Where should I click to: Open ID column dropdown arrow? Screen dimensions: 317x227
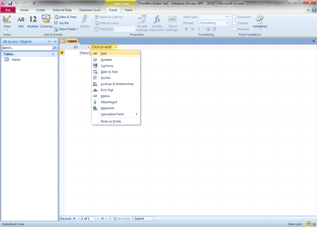pyautogui.click(x=88, y=47)
